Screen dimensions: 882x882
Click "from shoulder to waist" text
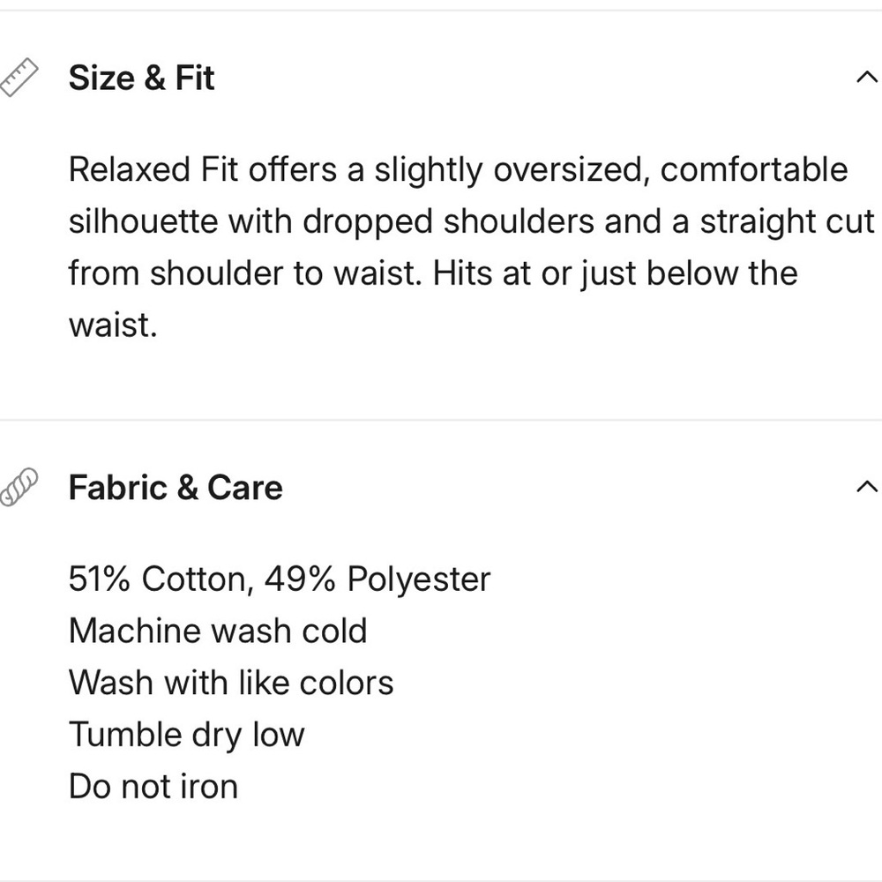point(247,273)
